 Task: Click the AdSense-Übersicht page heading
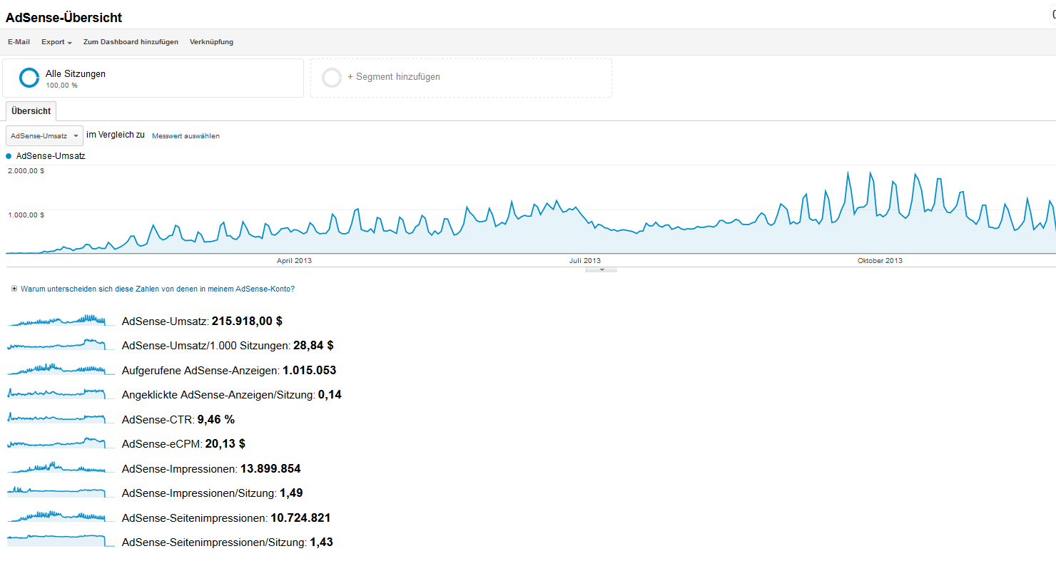coord(64,17)
